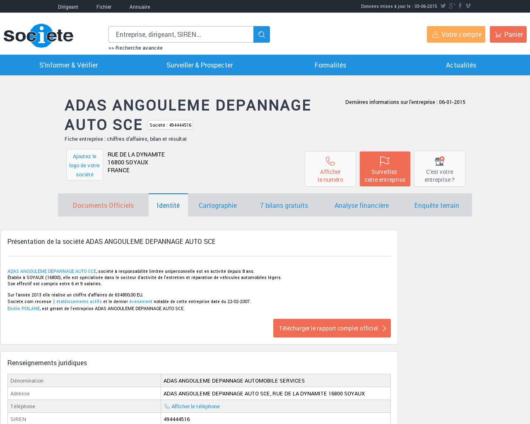Click the magnifier search button
Viewport: 530px width, 424px height.
[262, 34]
